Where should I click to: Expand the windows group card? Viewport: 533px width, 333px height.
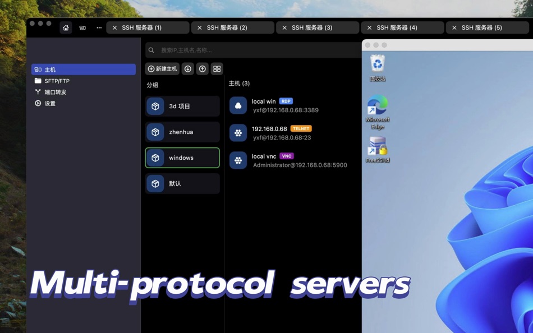pyautogui.click(x=182, y=158)
